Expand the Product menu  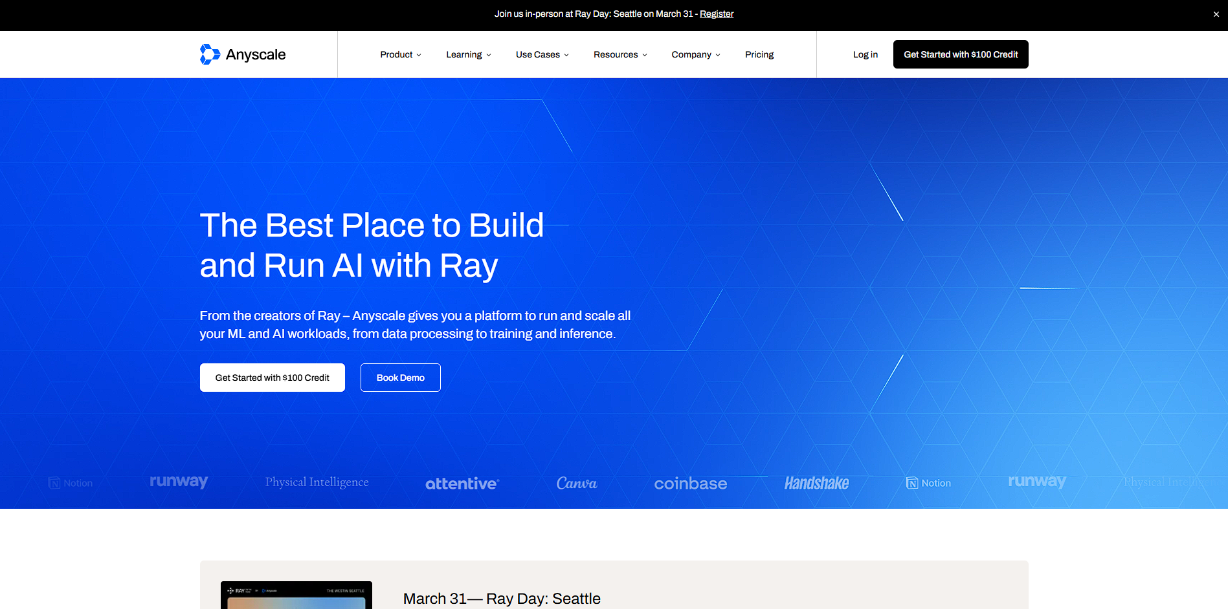401,54
